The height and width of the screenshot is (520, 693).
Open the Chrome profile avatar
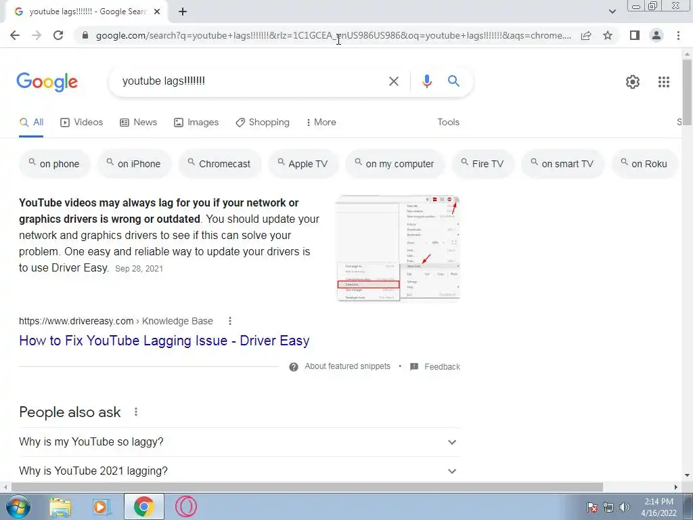[656, 35]
